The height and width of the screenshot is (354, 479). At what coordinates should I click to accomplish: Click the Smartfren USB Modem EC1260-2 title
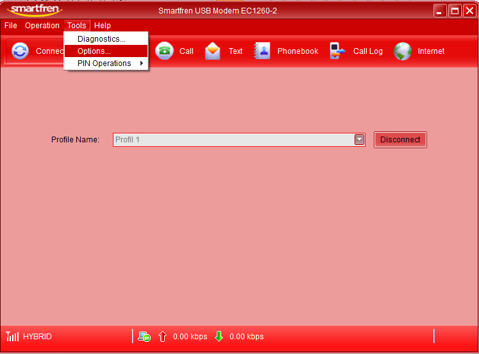point(217,11)
